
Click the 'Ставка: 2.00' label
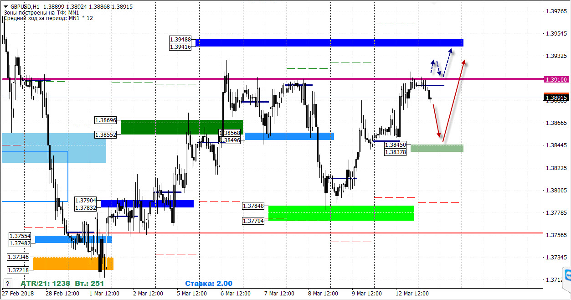click(209, 284)
